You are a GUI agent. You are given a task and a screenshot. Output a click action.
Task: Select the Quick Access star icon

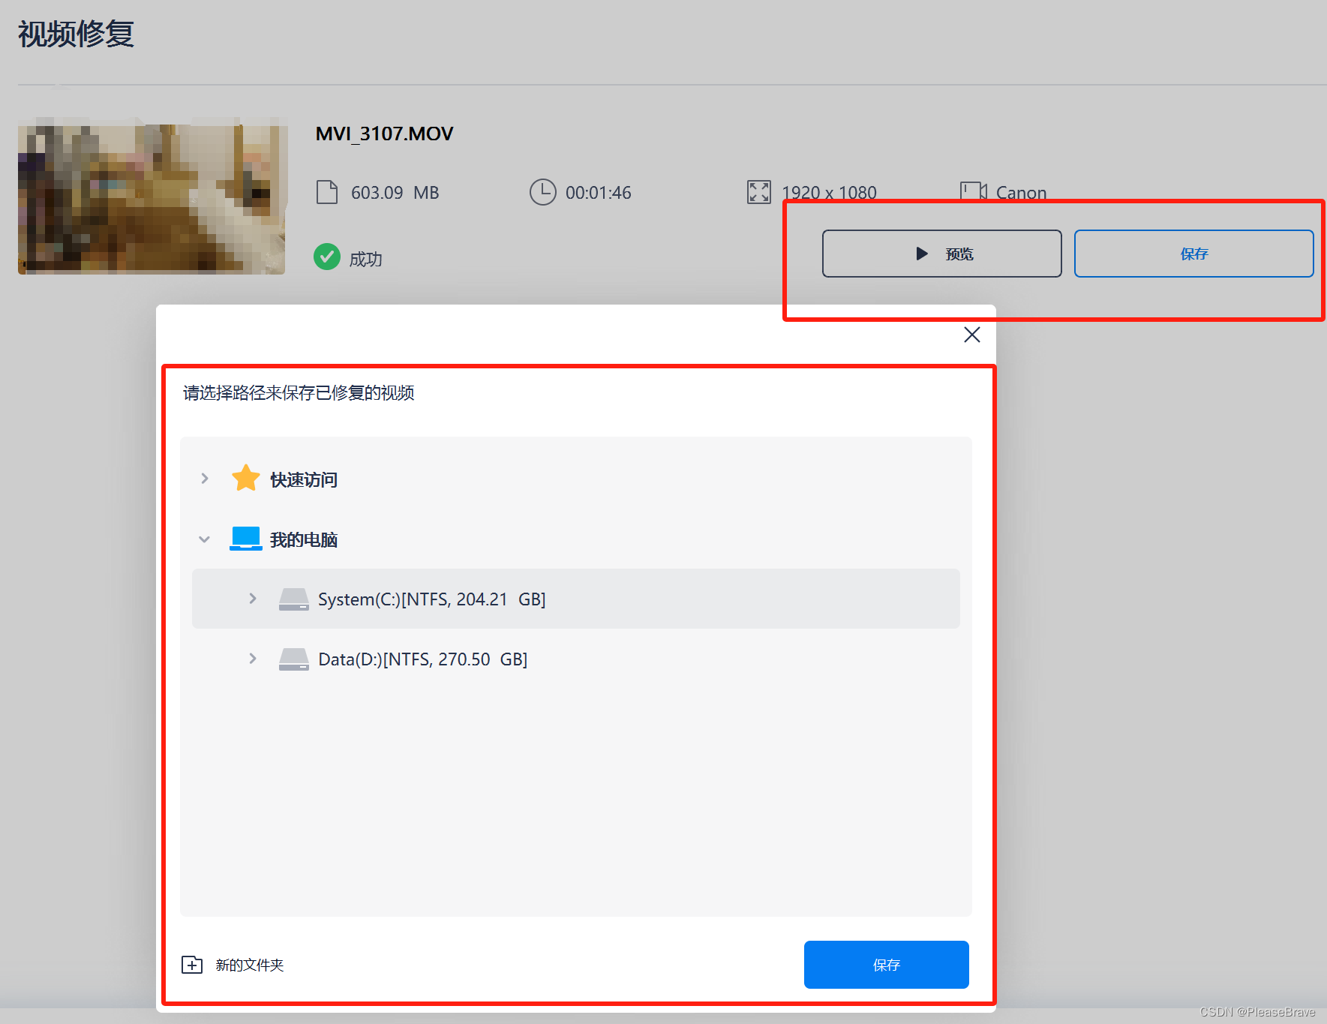(x=245, y=478)
